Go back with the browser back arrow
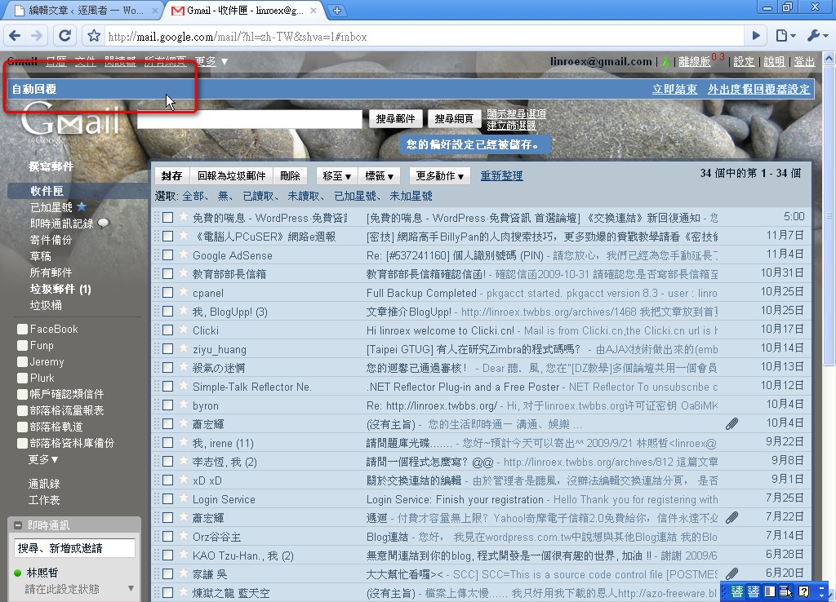The height and width of the screenshot is (602, 836). coord(16,36)
